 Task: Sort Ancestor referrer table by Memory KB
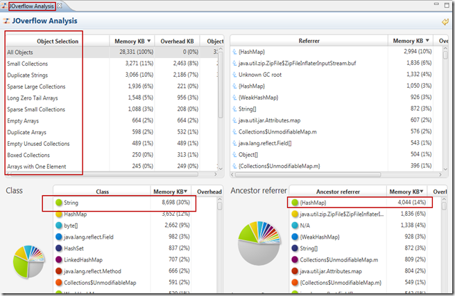(406, 192)
